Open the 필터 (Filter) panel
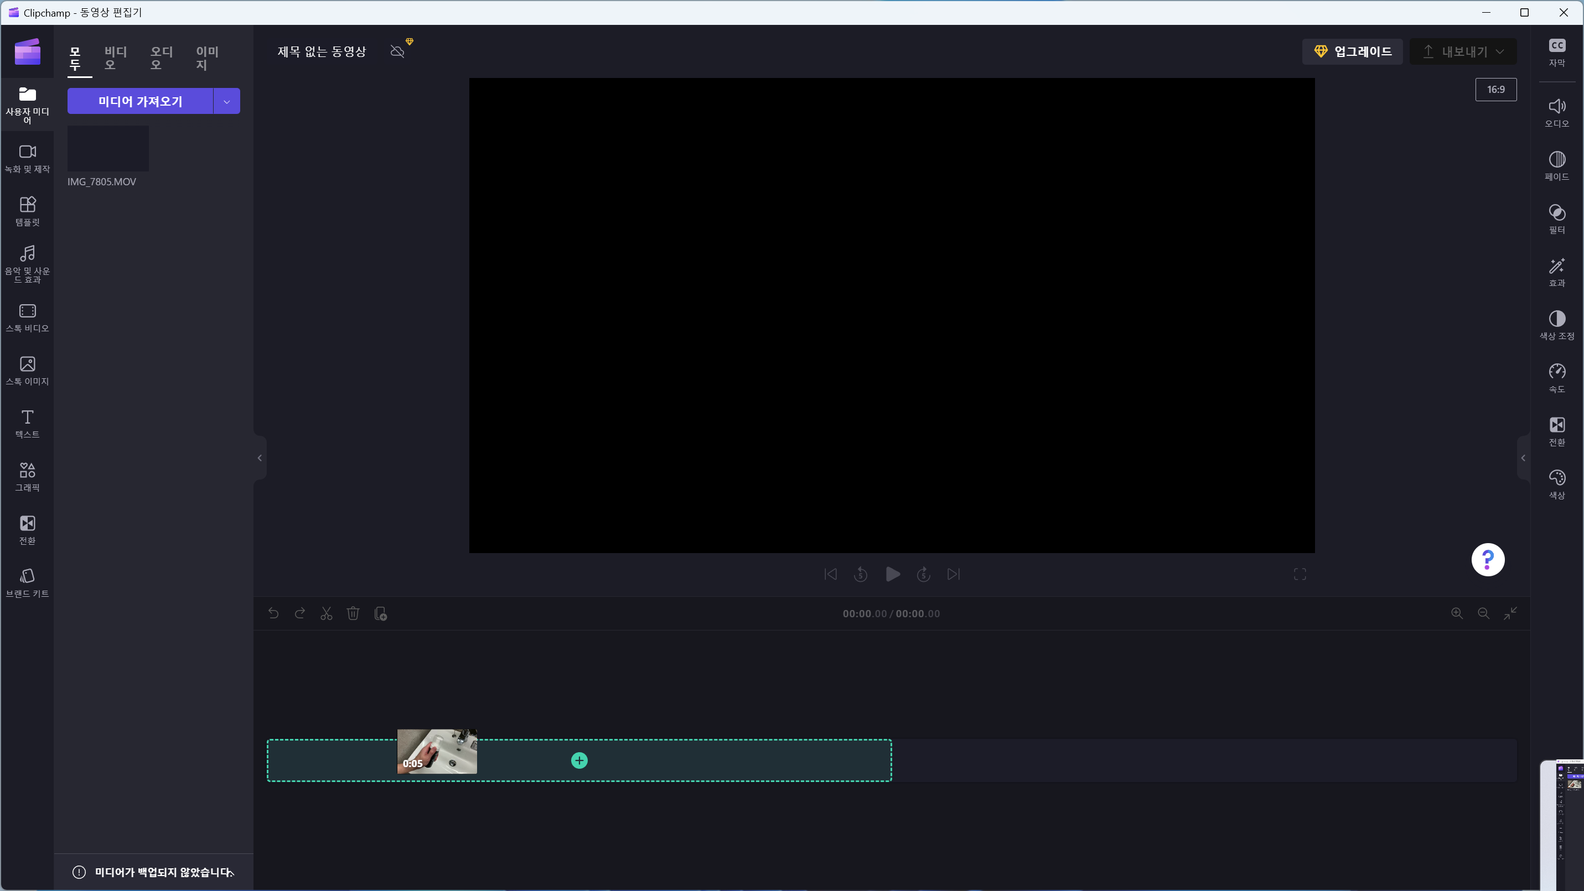Screen dimensions: 1584x891 tap(1556, 218)
